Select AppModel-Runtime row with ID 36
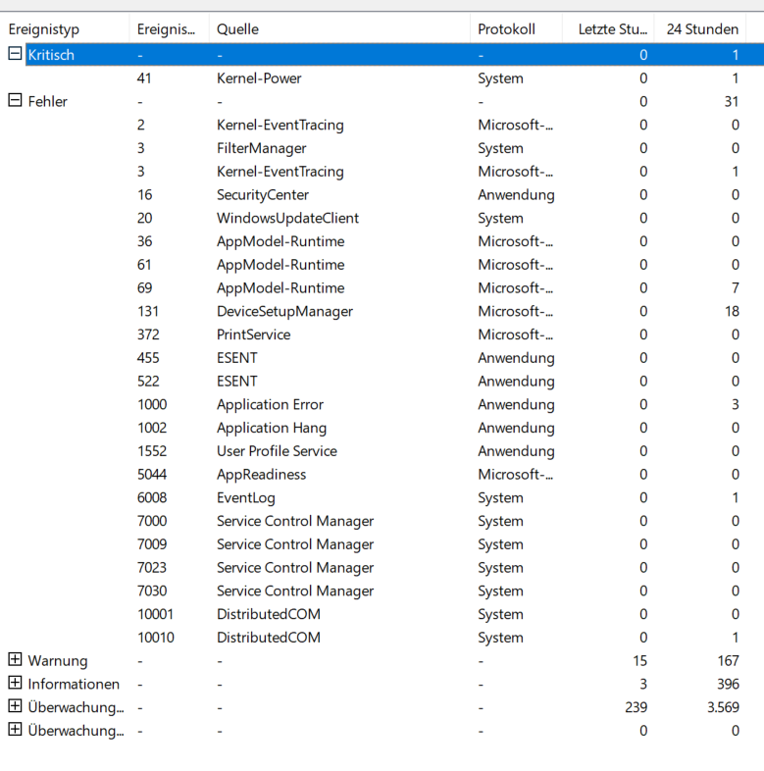The width and height of the screenshot is (764, 771). (382, 241)
